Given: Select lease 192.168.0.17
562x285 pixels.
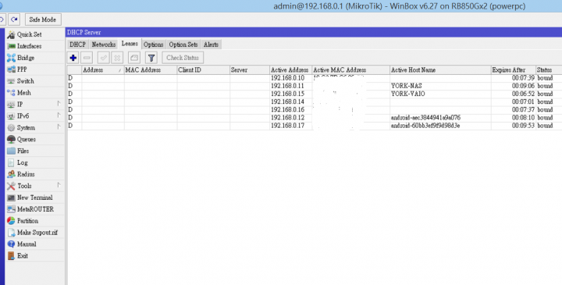Looking at the screenshot, I should click(315, 126).
